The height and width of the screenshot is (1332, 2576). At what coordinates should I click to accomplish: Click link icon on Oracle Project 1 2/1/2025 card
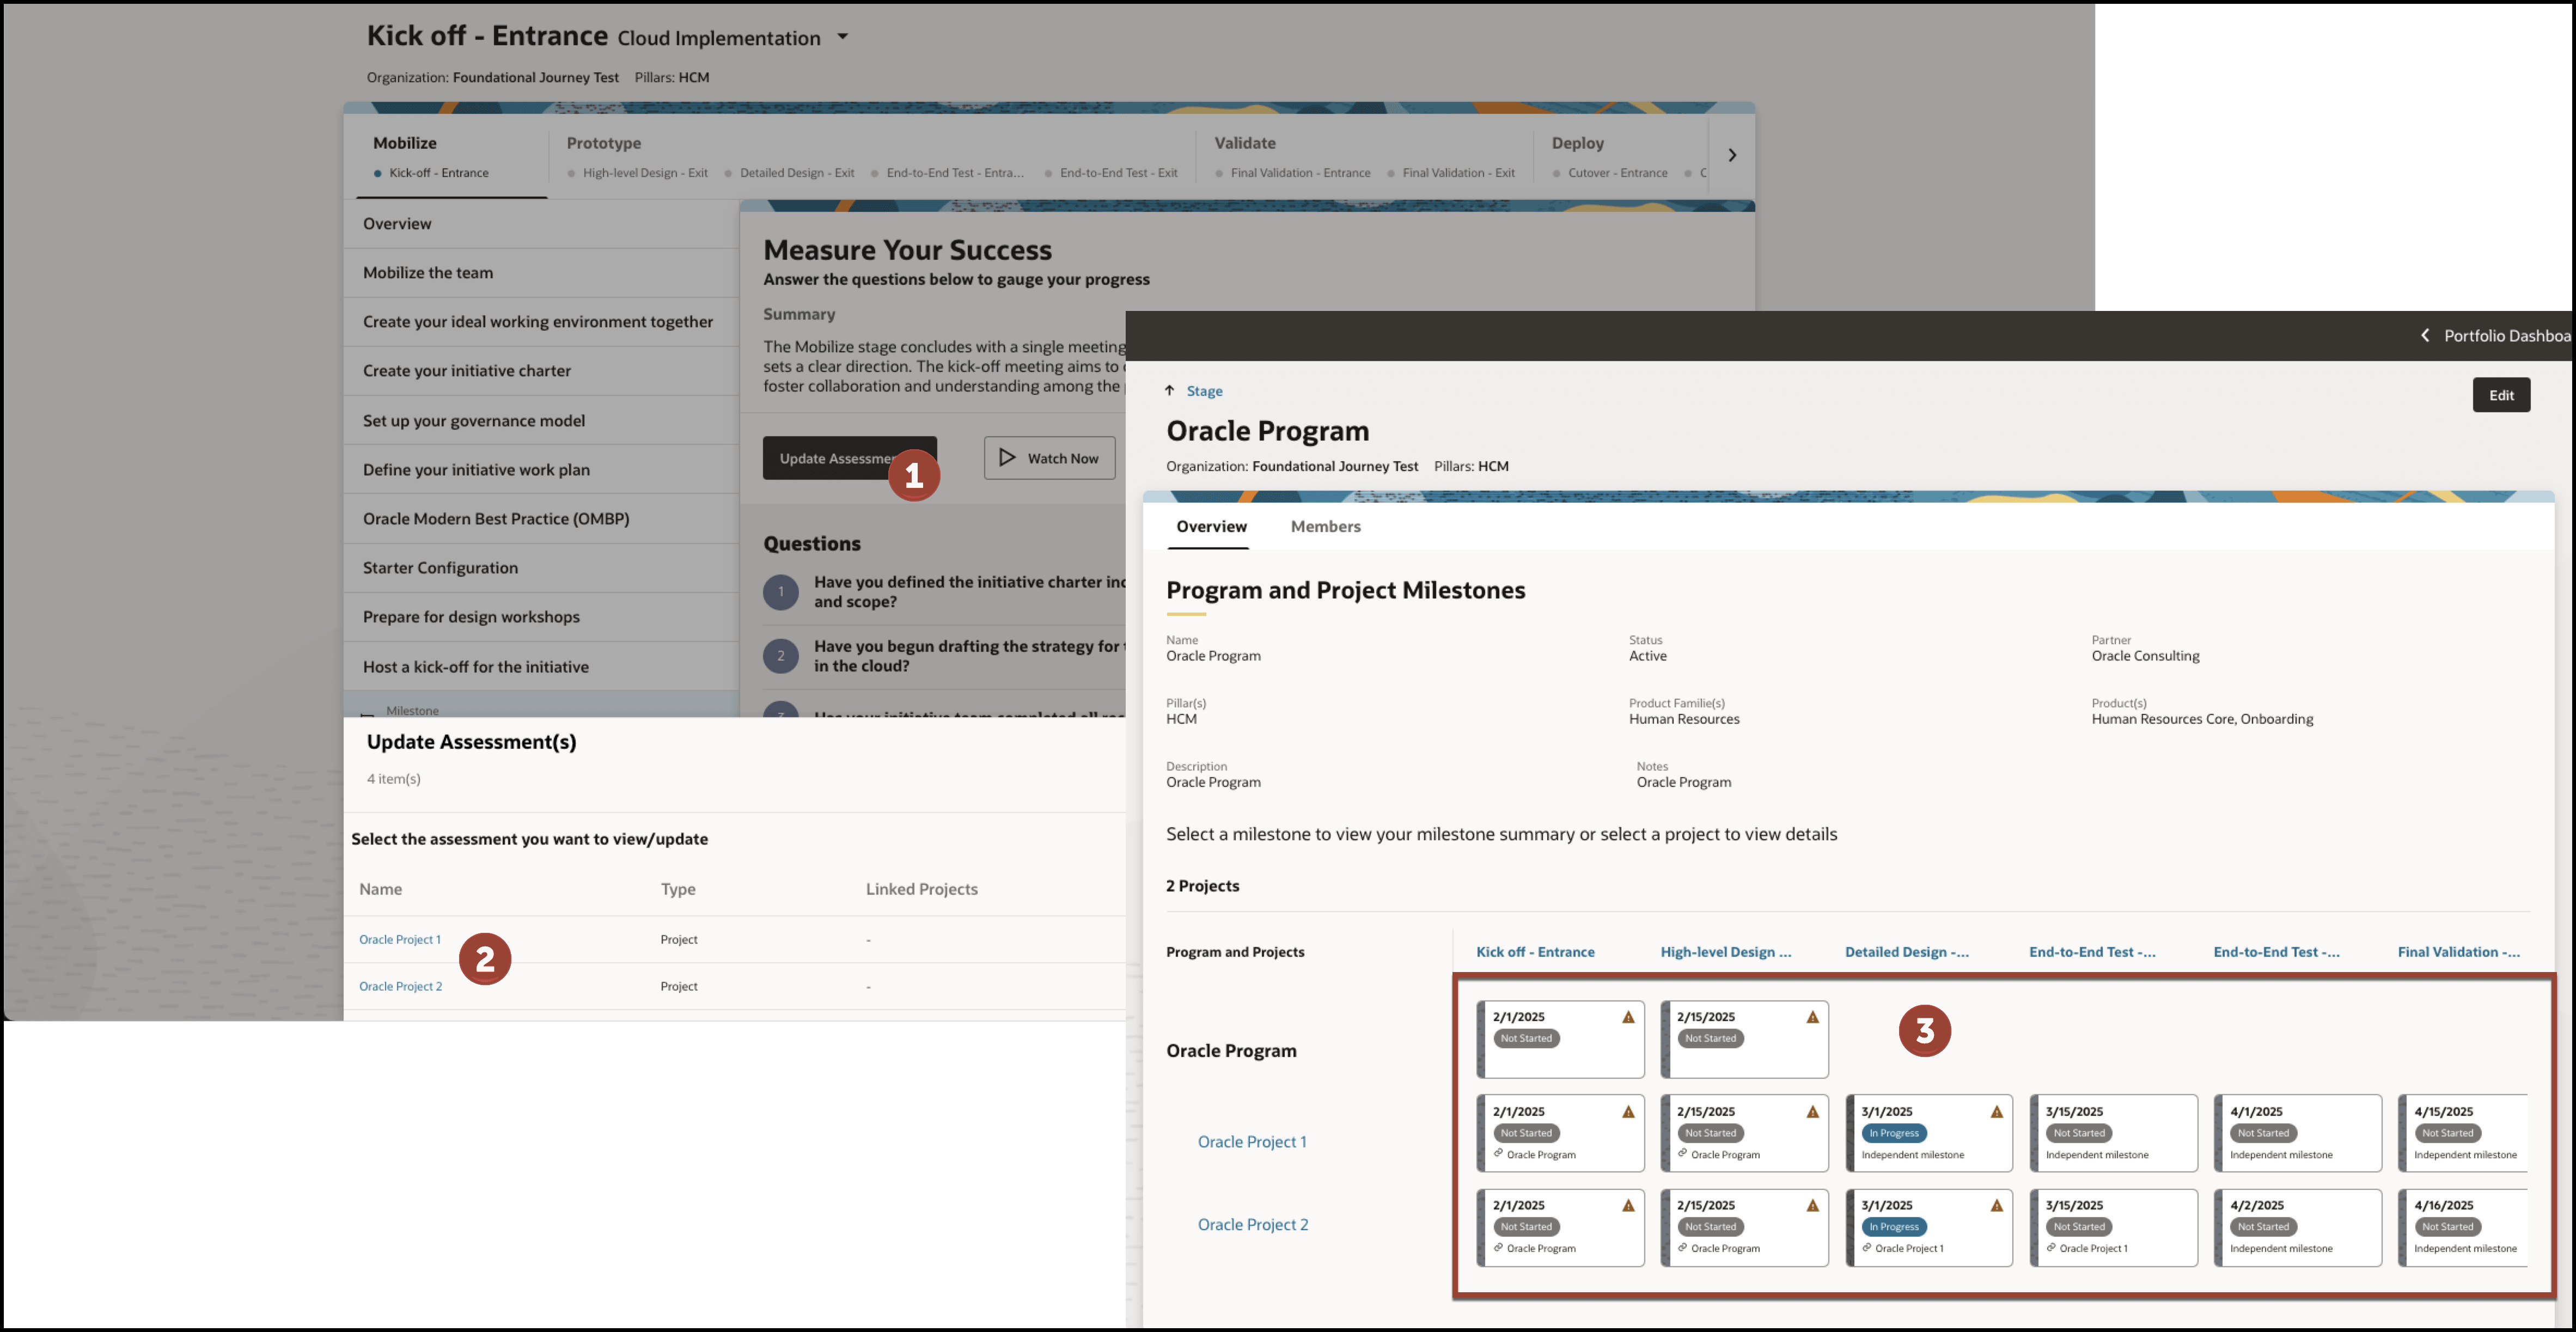[1498, 1154]
